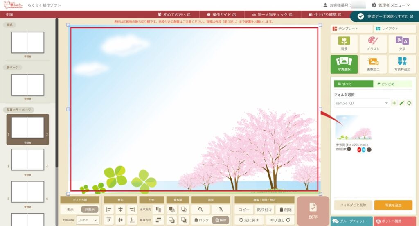
Task: Click the align left edges icon
Action: click(109, 209)
